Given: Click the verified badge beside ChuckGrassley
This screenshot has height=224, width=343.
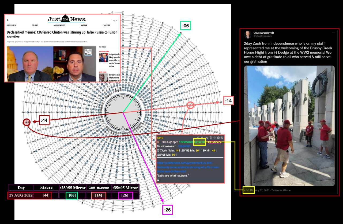Looking at the screenshot, I should pos(273,33).
